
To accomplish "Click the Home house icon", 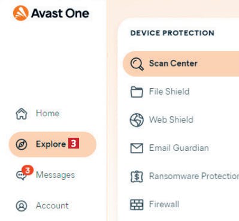I will 22,114.
